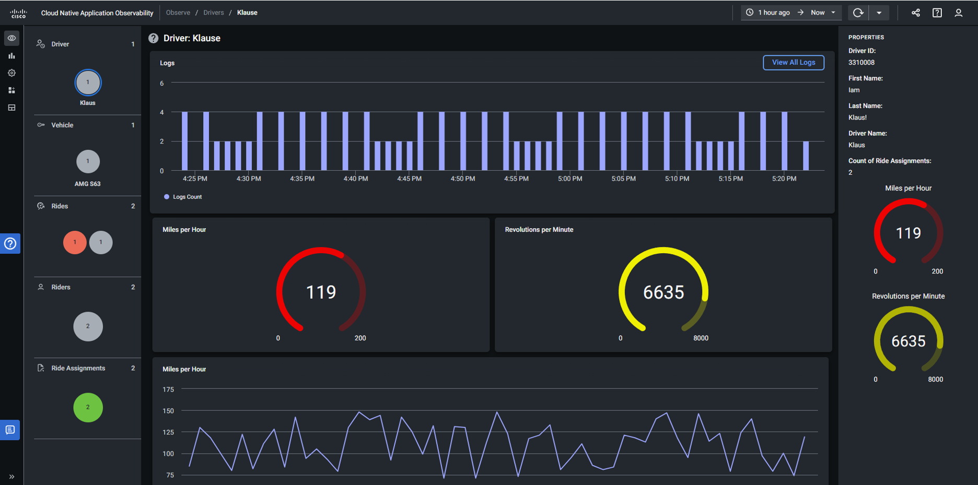Click the table layout icon in sidebar
The image size is (978, 485).
click(x=11, y=108)
